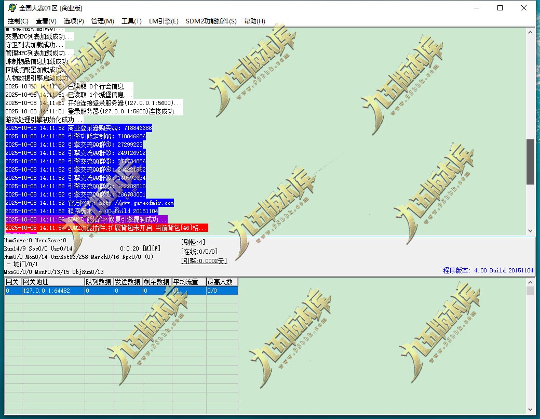Screen dimensions: 540x419
Task: Click the [在线:0/0/0] status text
Action: pyautogui.click(x=199, y=252)
